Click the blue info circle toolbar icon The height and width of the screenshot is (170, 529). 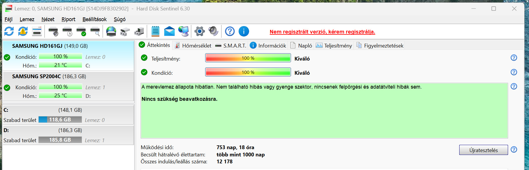pos(244,31)
